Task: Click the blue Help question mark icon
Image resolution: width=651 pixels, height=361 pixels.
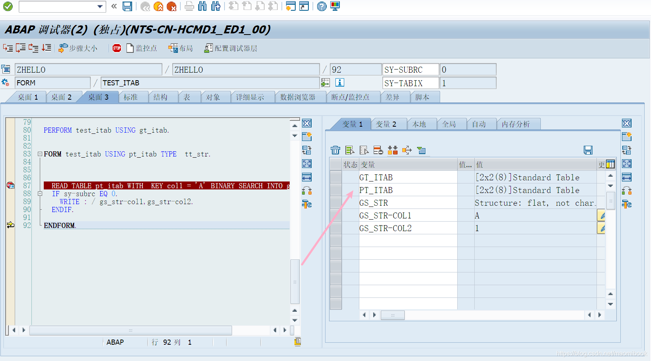Action: point(322,6)
